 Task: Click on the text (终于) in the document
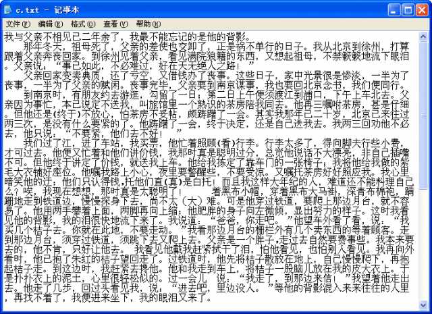pyautogui.click(x=67, y=114)
